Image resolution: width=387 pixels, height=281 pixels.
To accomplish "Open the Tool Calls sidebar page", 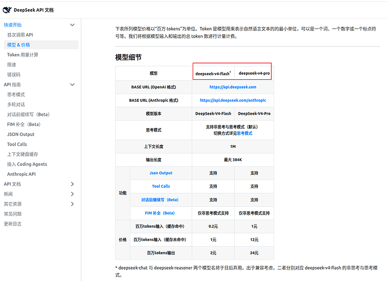I will click(x=17, y=144).
